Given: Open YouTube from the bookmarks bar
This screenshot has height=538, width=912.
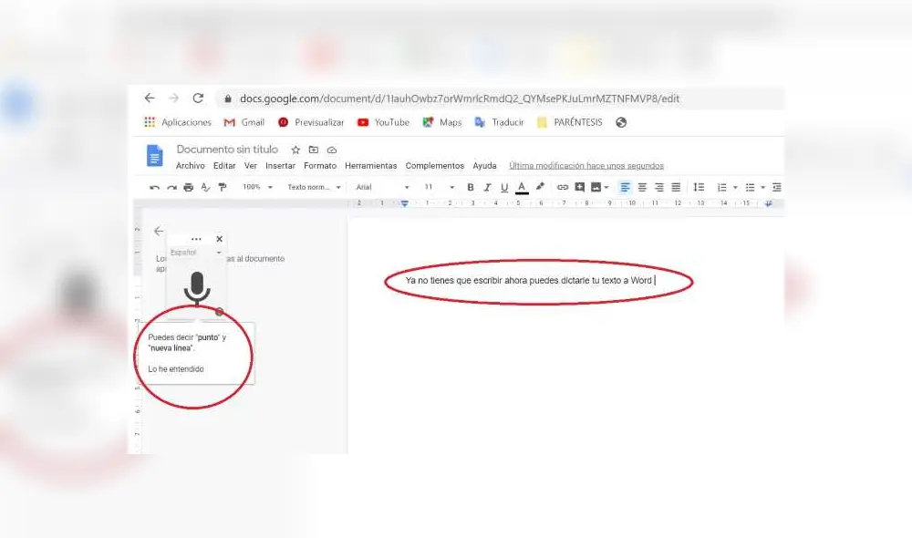Looking at the screenshot, I should point(383,121).
